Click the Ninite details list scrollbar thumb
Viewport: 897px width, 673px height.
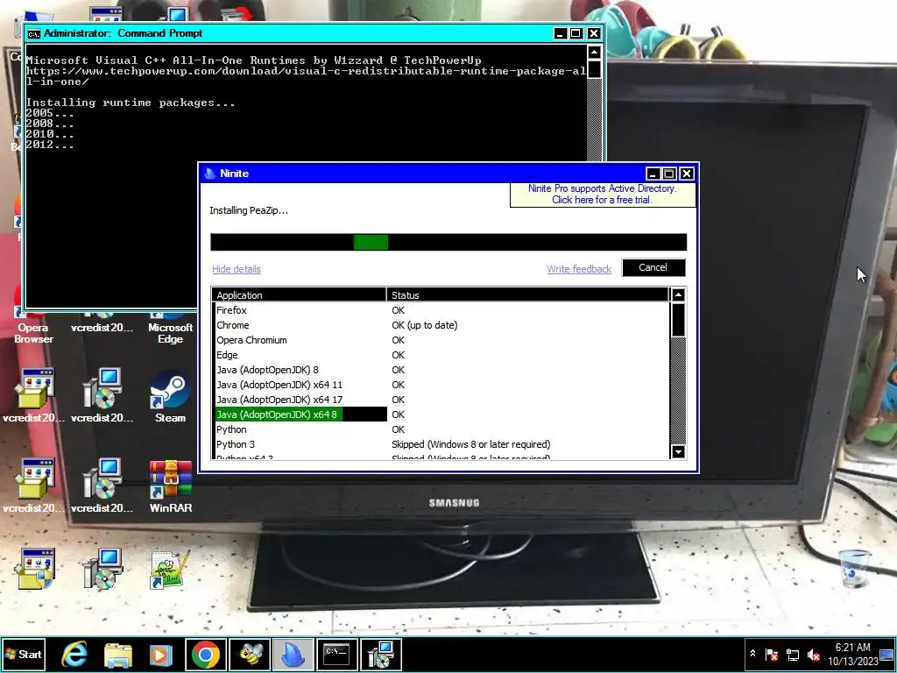tap(678, 319)
